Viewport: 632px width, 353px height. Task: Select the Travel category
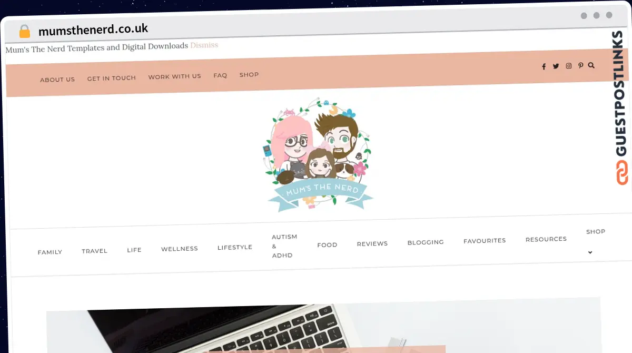94,251
